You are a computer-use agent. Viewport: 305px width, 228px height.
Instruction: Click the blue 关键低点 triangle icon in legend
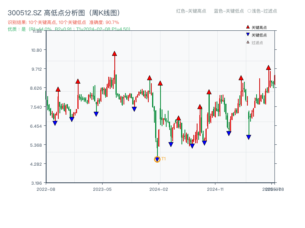[247, 33]
